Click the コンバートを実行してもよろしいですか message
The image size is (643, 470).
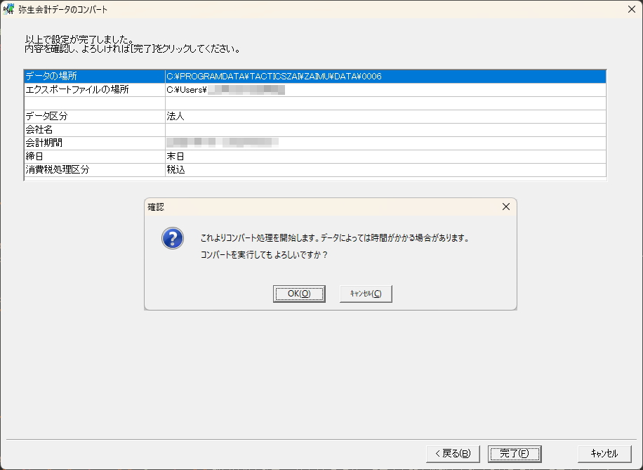264,255
